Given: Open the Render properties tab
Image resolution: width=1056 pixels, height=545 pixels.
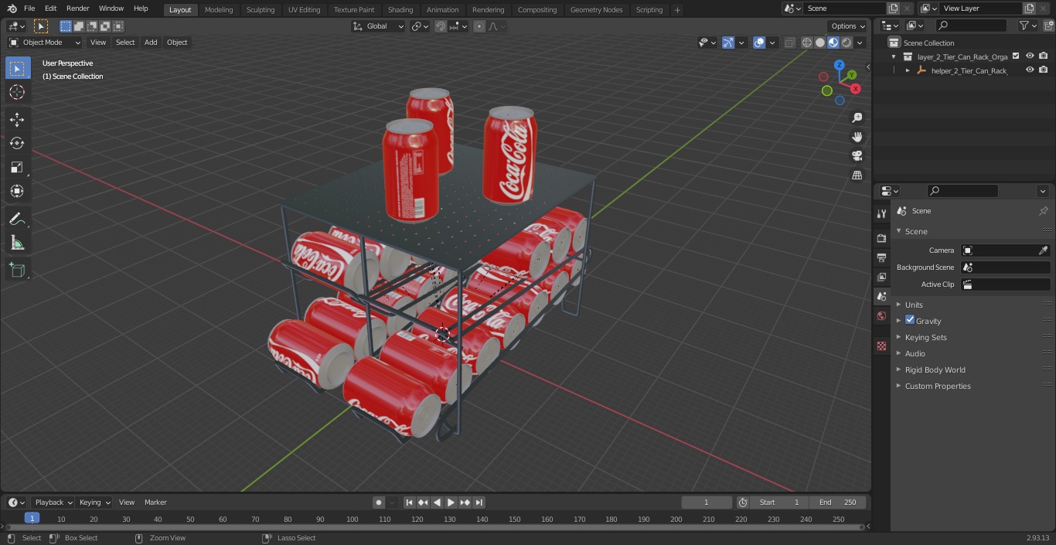Looking at the screenshot, I should pos(881,238).
